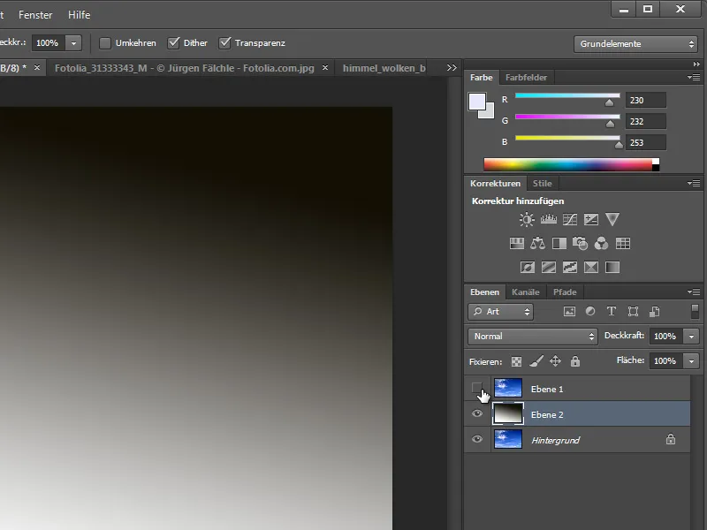Viewport: 707px width, 530px height.
Task: Open the Fenster menu
Action: [35, 15]
